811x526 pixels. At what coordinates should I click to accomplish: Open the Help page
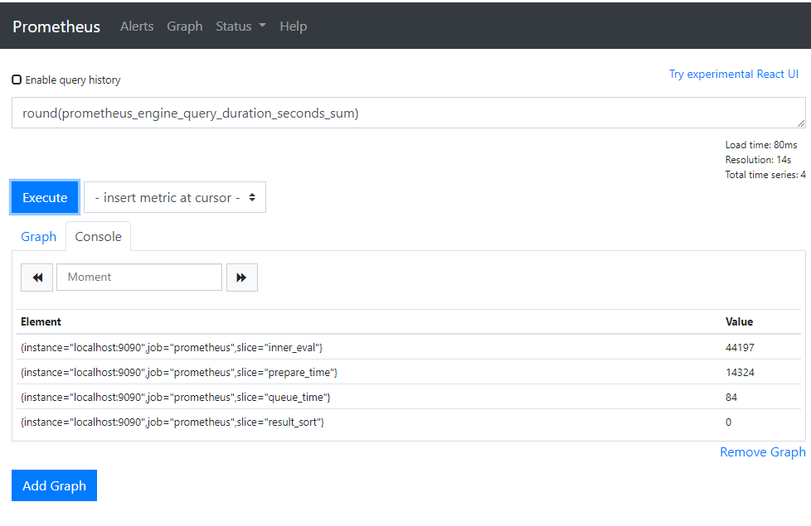point(293,27)
